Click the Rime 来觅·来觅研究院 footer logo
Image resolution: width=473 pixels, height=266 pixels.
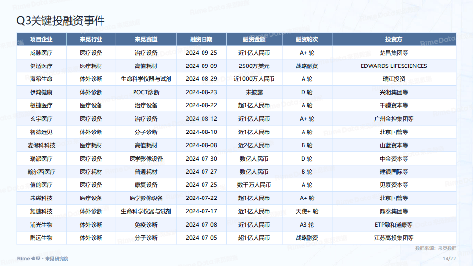click(x=42, y=259)
